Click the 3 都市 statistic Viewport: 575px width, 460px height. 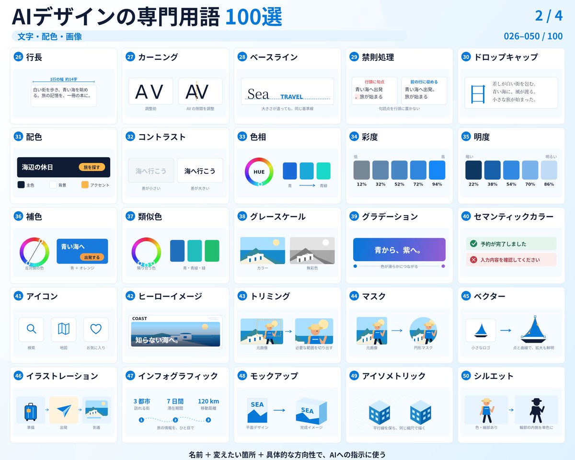tap(142, 401)
